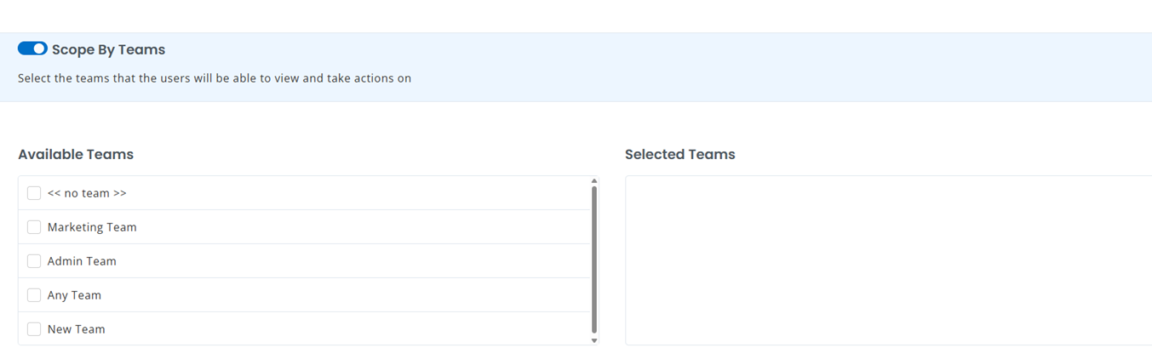Click the 'Marketing Team' label text

coord(92,227)
